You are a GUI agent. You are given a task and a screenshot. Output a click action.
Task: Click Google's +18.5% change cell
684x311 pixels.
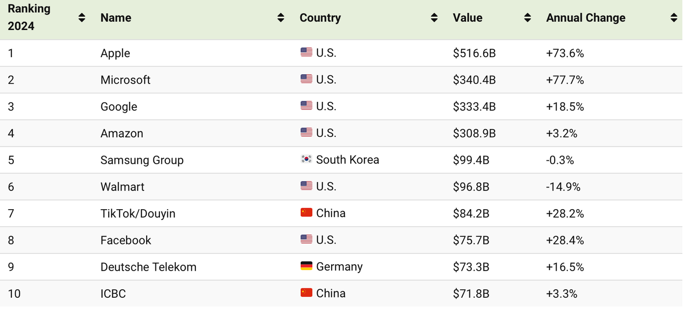564,107
